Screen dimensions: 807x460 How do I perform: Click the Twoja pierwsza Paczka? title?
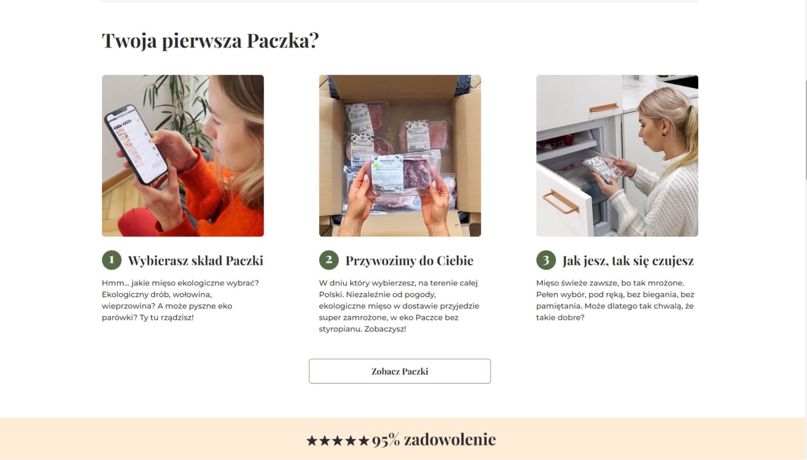(x=210, y=41)
